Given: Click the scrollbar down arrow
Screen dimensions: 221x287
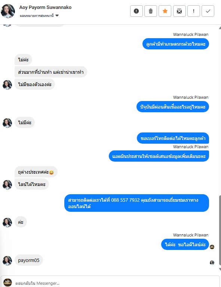Looking at the screenshot, I should tap(220, 269).
